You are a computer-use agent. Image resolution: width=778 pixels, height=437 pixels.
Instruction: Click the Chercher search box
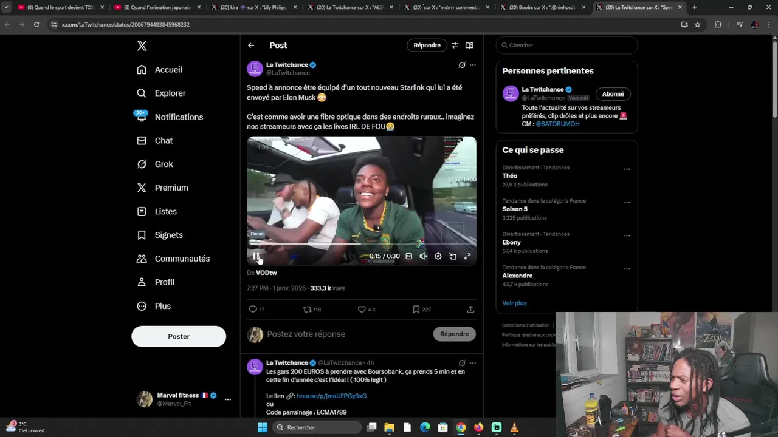tap(566, 46)
